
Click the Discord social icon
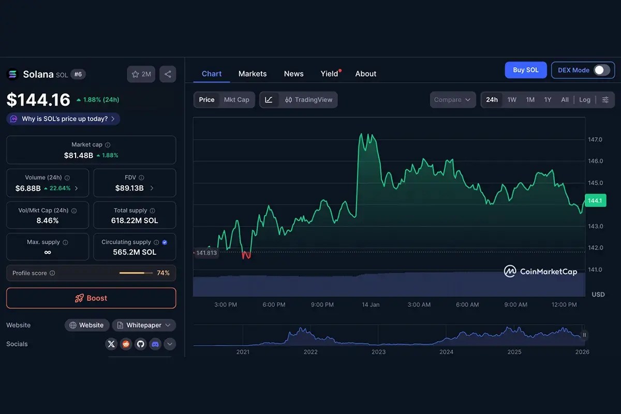pos(155,344)
